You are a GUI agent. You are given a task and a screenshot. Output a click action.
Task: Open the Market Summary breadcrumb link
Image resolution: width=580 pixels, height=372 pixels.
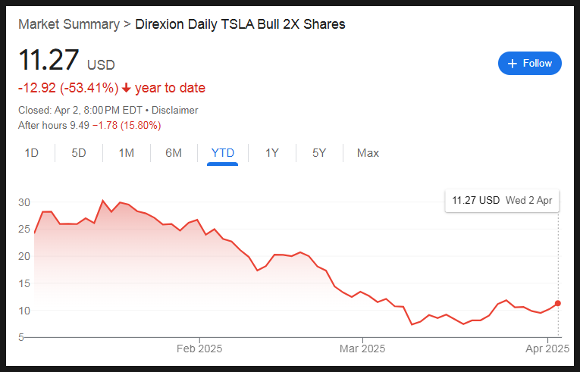point(68,24)
